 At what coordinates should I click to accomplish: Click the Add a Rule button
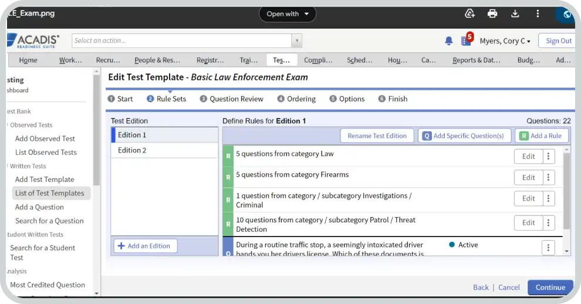pos(542,136)
